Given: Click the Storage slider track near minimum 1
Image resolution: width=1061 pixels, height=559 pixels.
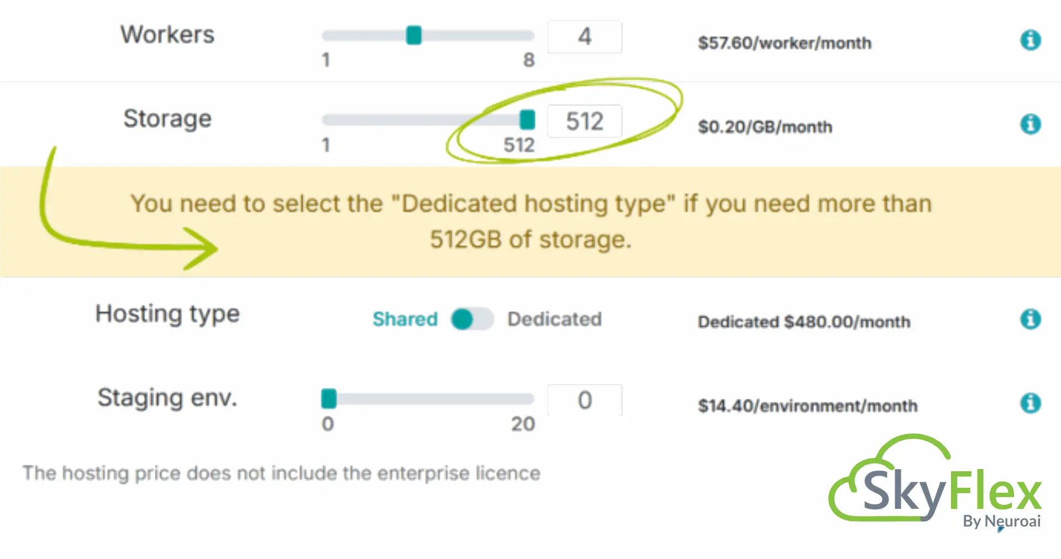Looking at the screenshot, I should tap(332, 120).
